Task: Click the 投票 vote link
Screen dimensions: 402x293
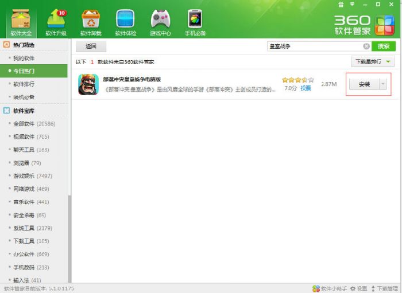Action: click(306, 88)
